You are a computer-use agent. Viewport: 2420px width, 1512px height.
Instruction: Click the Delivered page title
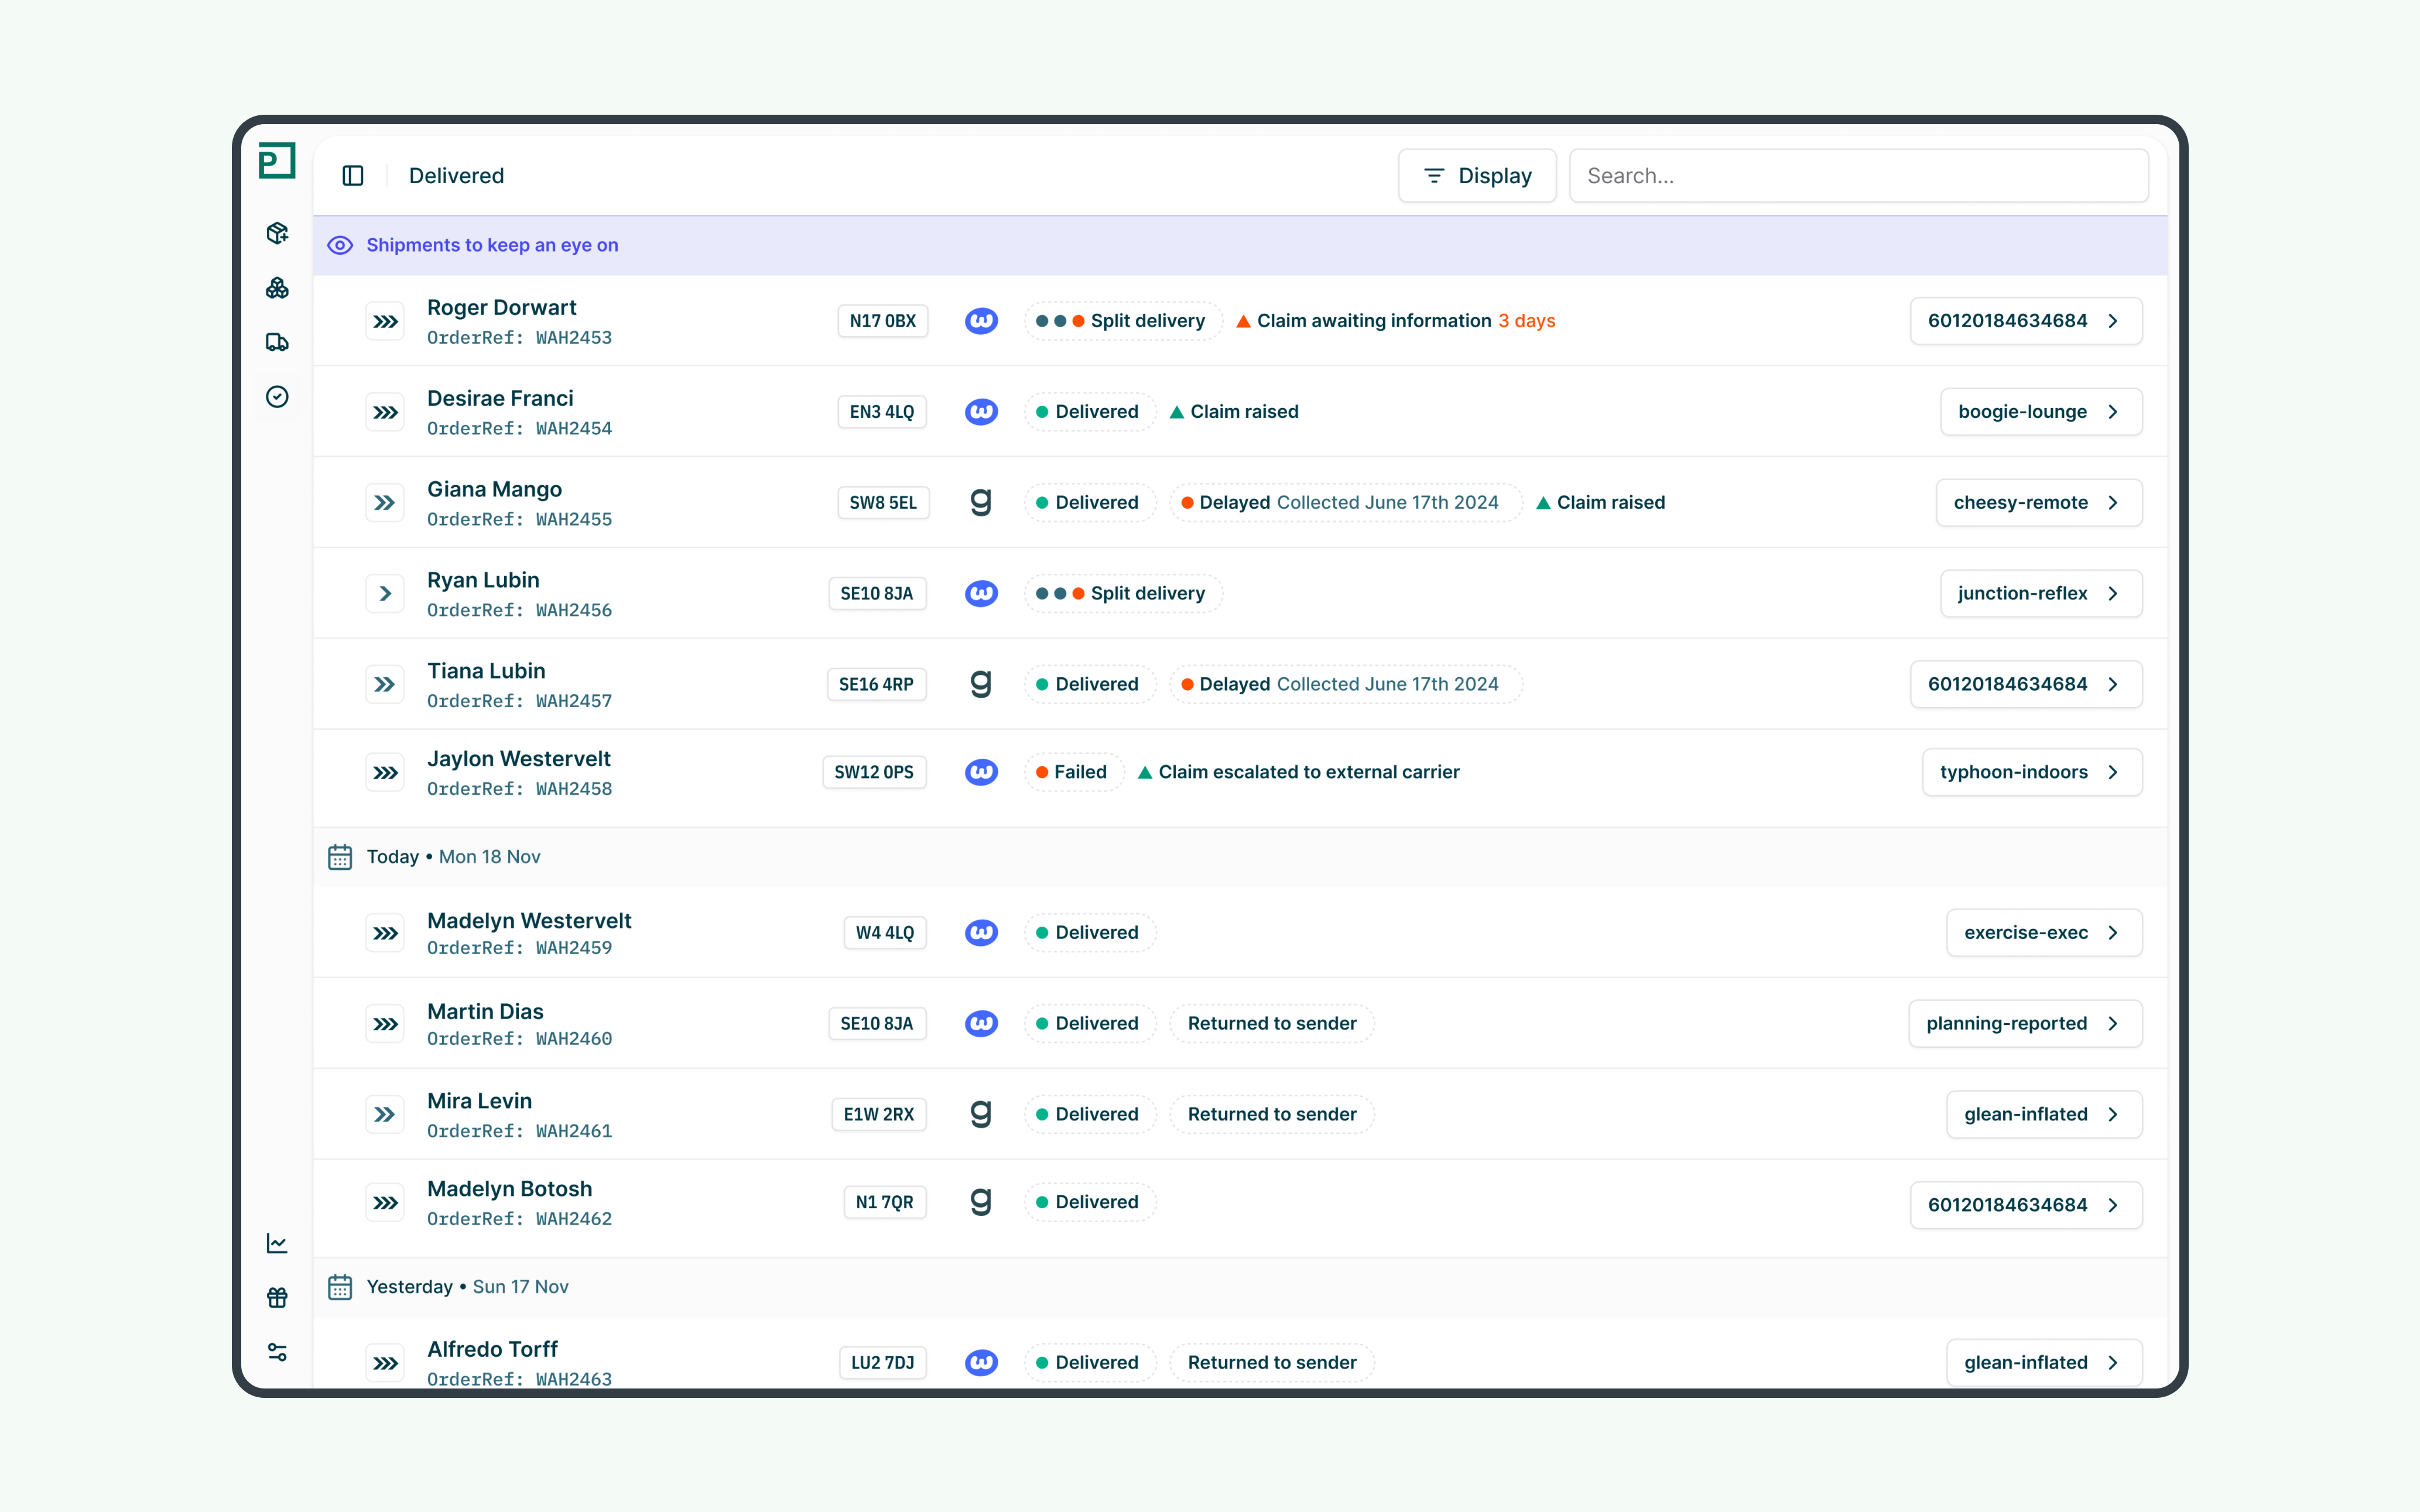coord(456,176)
